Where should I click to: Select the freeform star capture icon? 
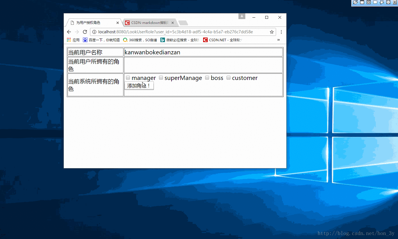[x=382, y=2]
